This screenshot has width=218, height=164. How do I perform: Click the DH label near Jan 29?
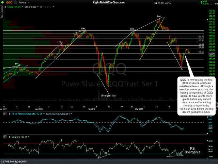pos(83,29)
